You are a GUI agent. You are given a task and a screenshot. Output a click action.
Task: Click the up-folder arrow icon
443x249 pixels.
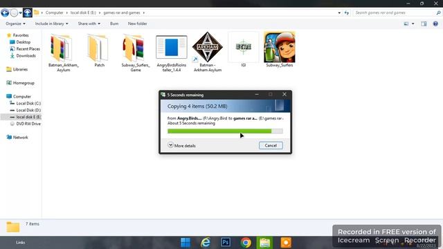28,12
